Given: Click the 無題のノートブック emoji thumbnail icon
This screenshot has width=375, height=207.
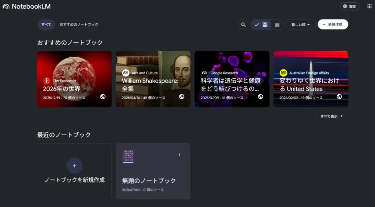Looking at the screenshot, I should [128, 156].
